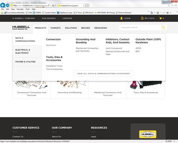
Task: Refresh the page with the reload icon
Action: click(x=55, y=6)
